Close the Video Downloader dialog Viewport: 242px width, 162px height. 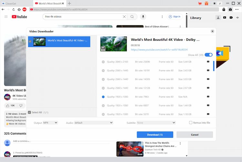(212, 31)
